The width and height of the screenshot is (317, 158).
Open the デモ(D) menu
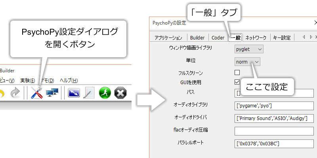(x=47, y=81)
